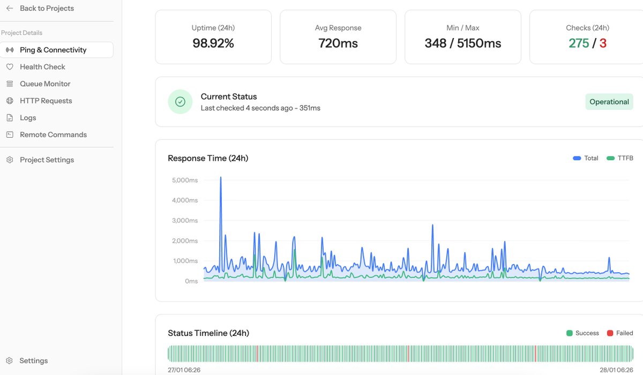Click the Ping & Connectivity signal icon

[10, 50]
